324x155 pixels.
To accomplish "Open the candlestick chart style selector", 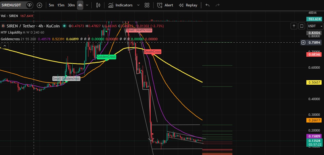I will (x=98, y=5).
